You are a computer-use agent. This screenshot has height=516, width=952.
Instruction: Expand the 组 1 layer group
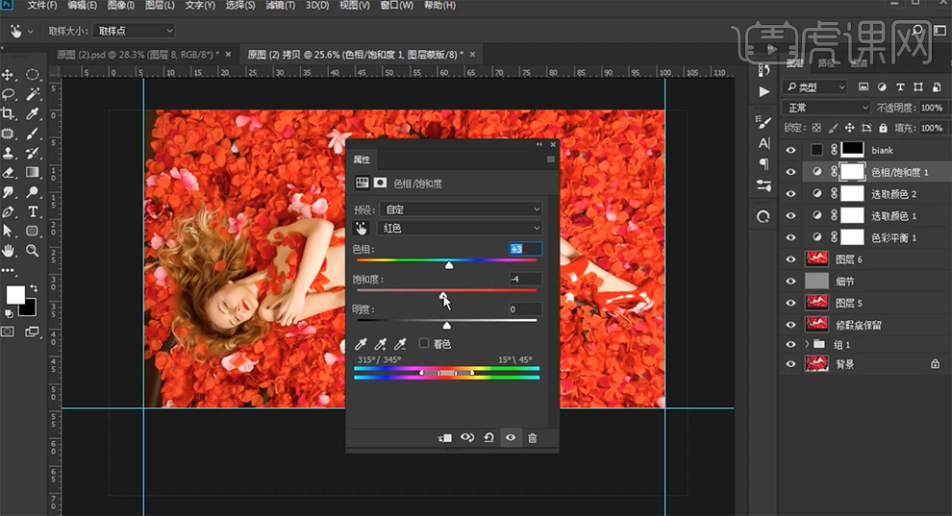point(807,344)
